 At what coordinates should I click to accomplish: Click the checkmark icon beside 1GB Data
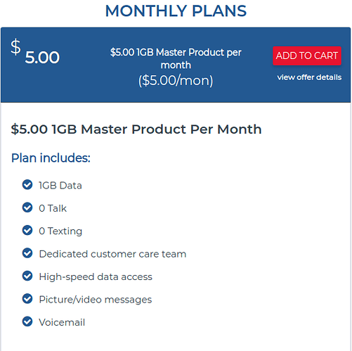tap(27, 184)
